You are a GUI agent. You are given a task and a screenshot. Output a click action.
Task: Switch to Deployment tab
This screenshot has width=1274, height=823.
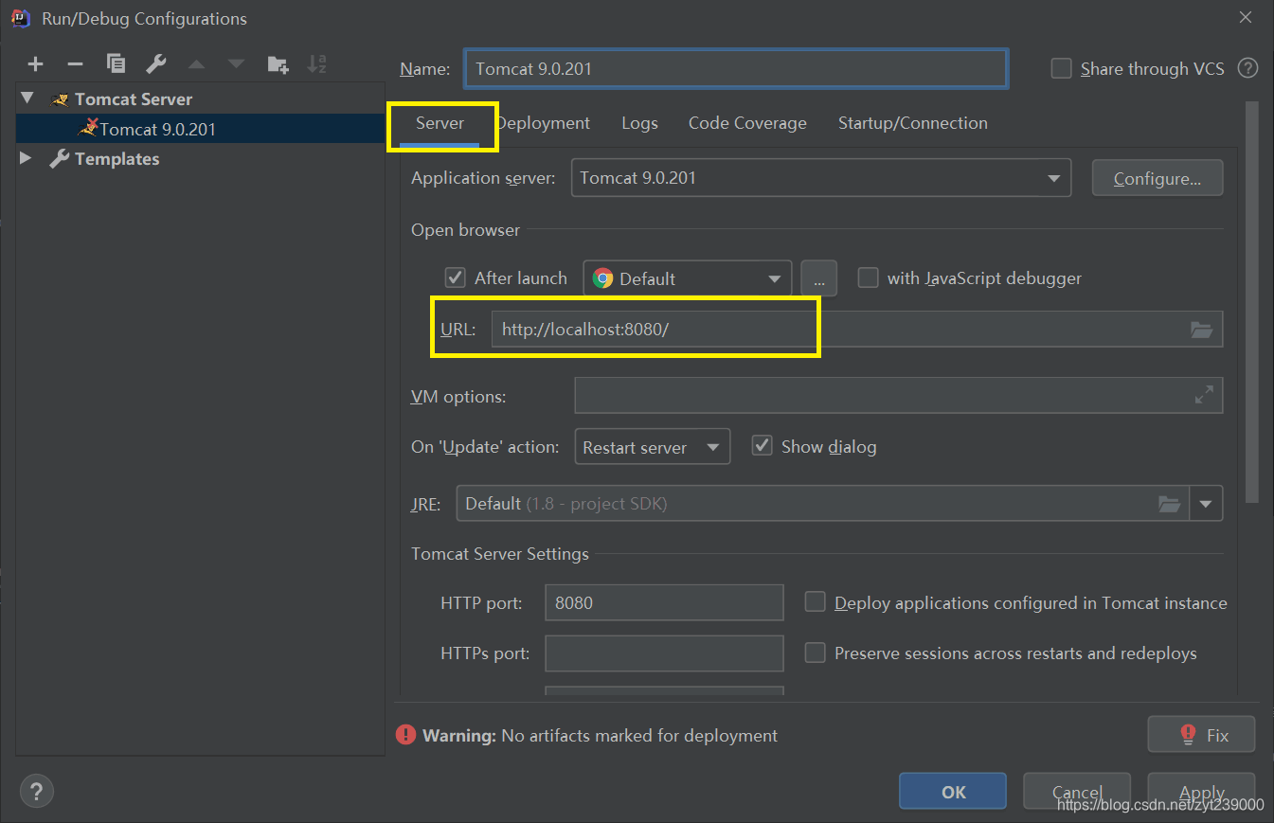543,123
